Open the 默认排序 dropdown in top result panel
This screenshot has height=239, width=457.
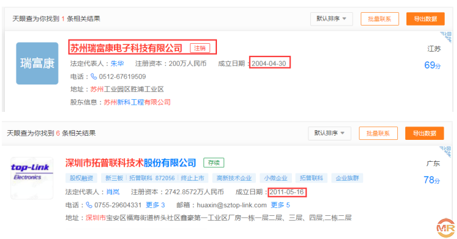(331, 19)
